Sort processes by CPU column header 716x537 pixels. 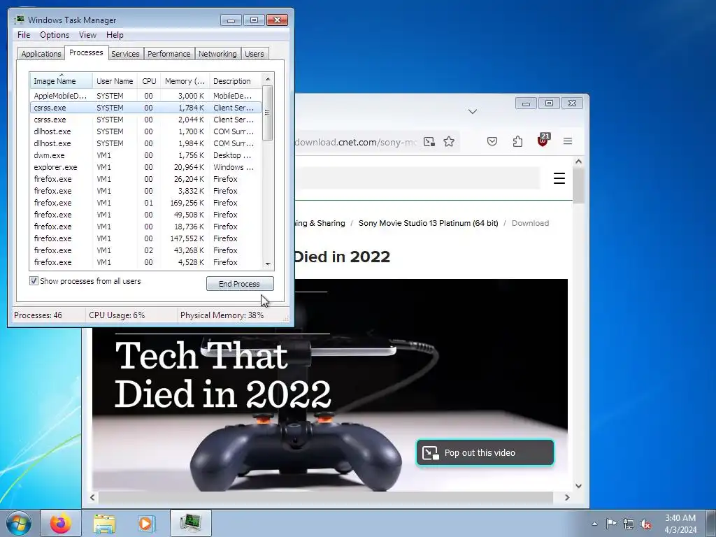[x=149, y=81]
